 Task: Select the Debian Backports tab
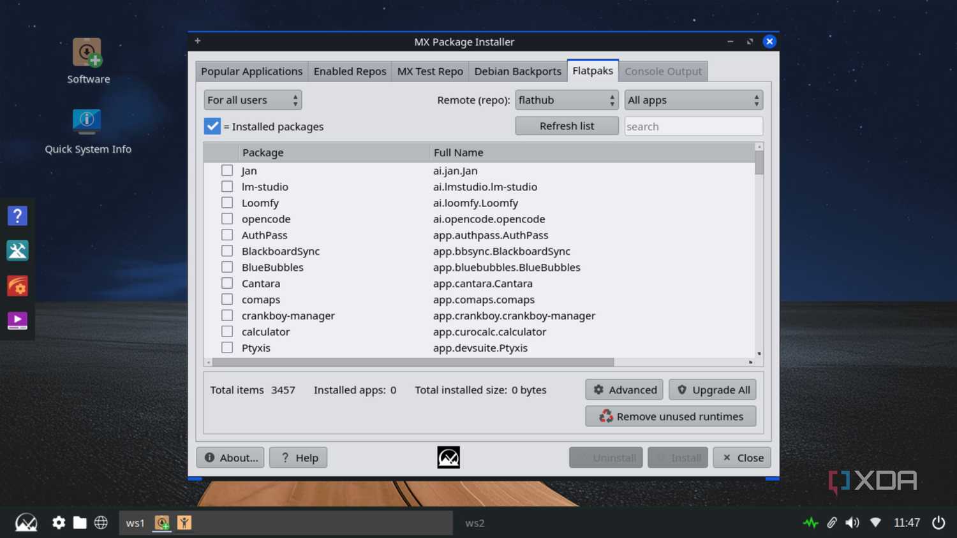click(517, 71)
